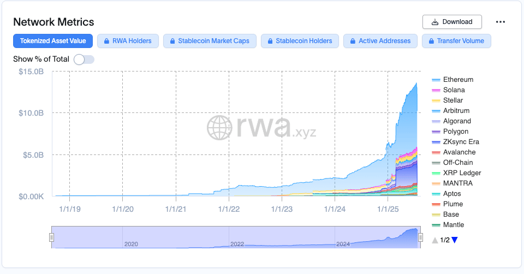Click the right range selector handle
This screenshot has height=274, width=524.
(420, 237)
